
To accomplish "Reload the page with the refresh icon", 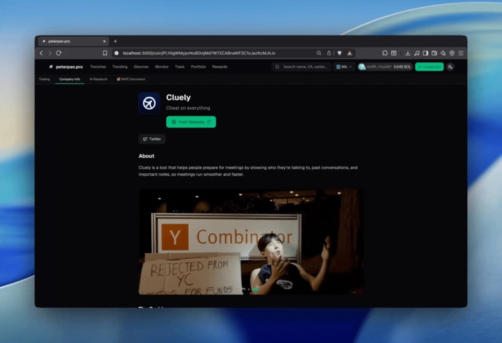I will click(x=59, y=53).
